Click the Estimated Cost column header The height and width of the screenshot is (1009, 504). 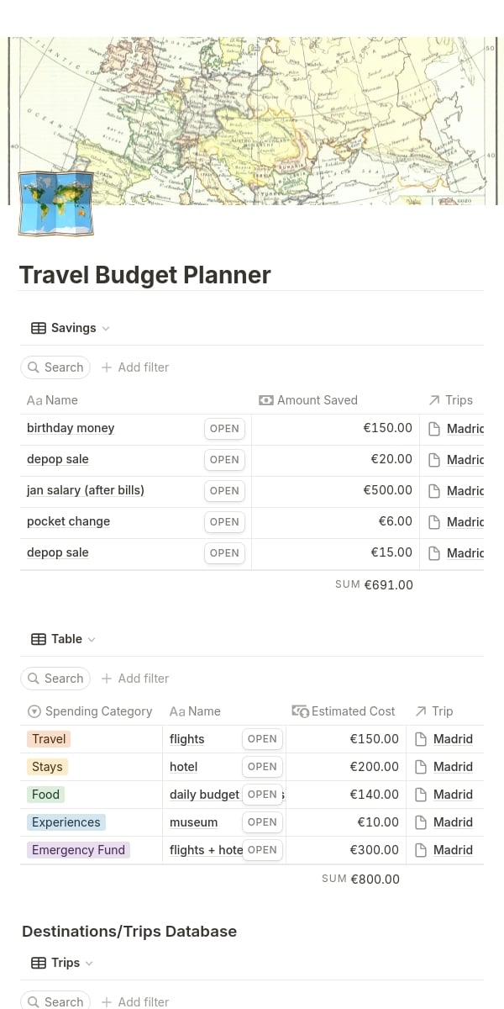coord(352,711)
